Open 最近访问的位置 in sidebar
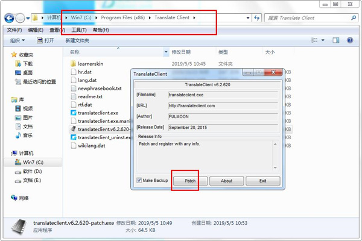 click(x=17, y=81)
